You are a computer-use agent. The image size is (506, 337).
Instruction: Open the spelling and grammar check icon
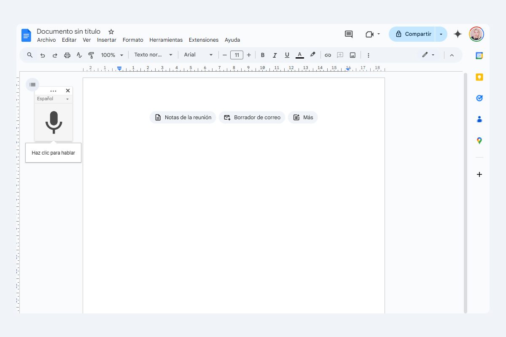(x=79, y=55)
